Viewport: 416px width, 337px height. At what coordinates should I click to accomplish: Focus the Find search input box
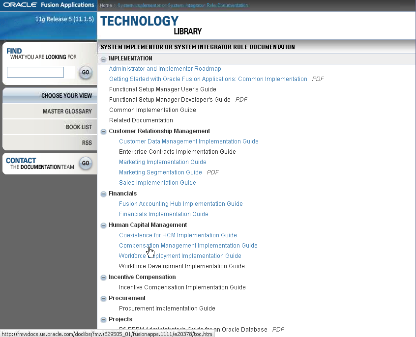(x=35, y=72)
